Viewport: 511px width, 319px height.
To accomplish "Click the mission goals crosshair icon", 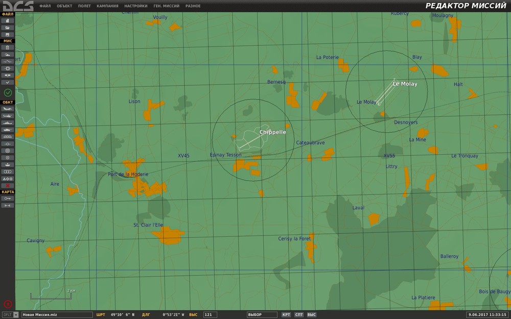I will click(8, 68).
